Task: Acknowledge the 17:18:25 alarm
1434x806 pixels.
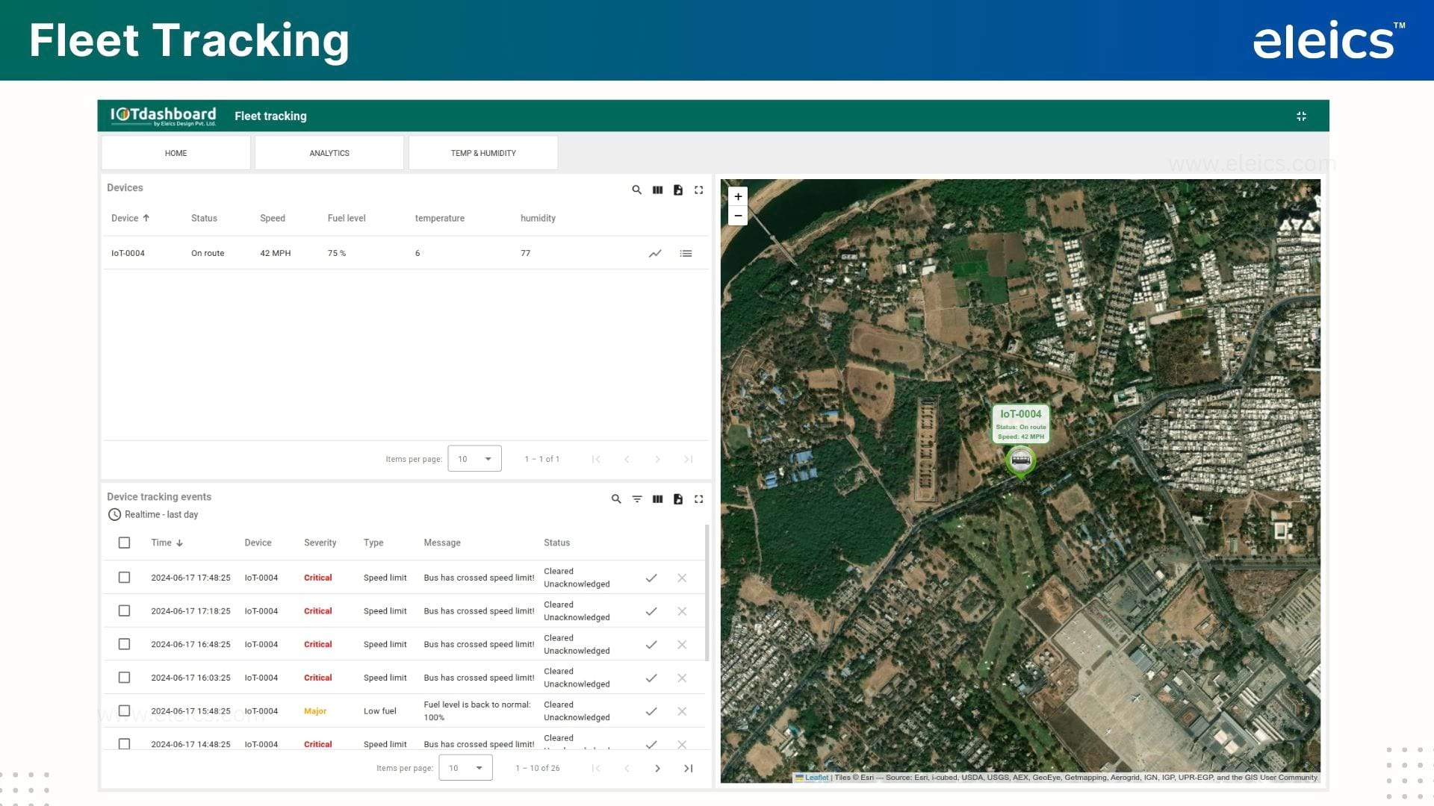Action: coord(651,611)
